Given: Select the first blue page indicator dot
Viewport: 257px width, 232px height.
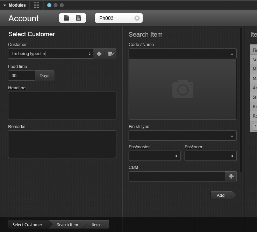Looking at the screenshot, I should (49, 5).
